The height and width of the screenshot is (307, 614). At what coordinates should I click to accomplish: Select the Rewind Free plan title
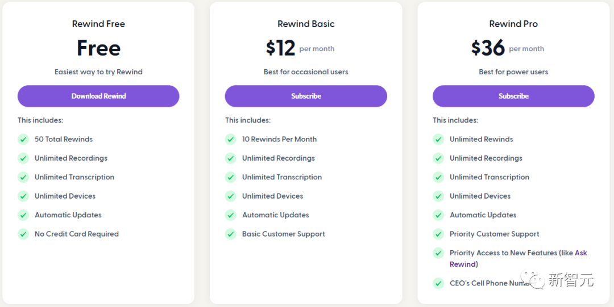tap(98, 24)
